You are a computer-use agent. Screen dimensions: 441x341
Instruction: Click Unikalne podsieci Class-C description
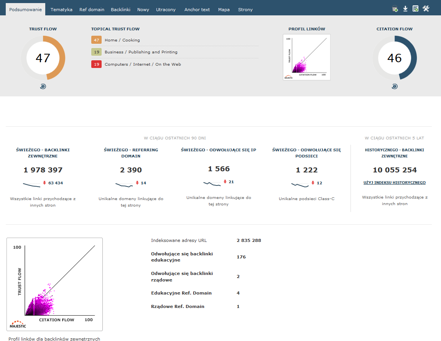tap(306, 199)
